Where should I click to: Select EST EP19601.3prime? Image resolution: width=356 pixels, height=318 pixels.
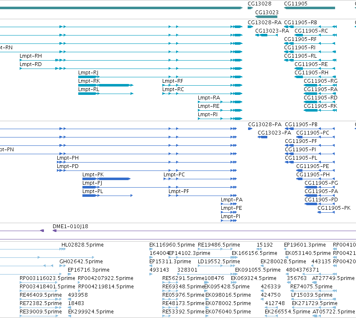pyautogui.click(x=305, y=245)
